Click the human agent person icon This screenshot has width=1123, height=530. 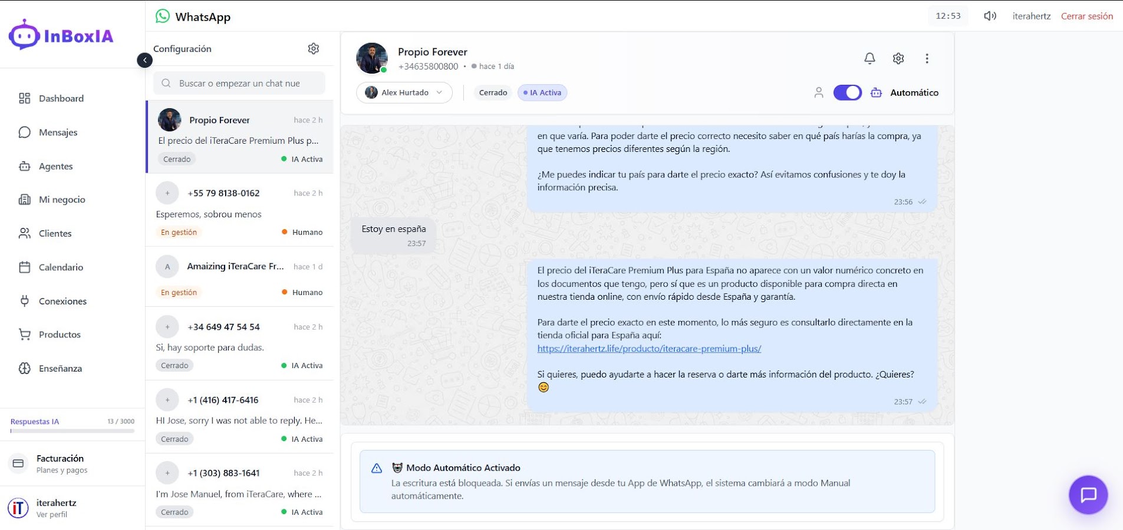[x=818, y=92]
